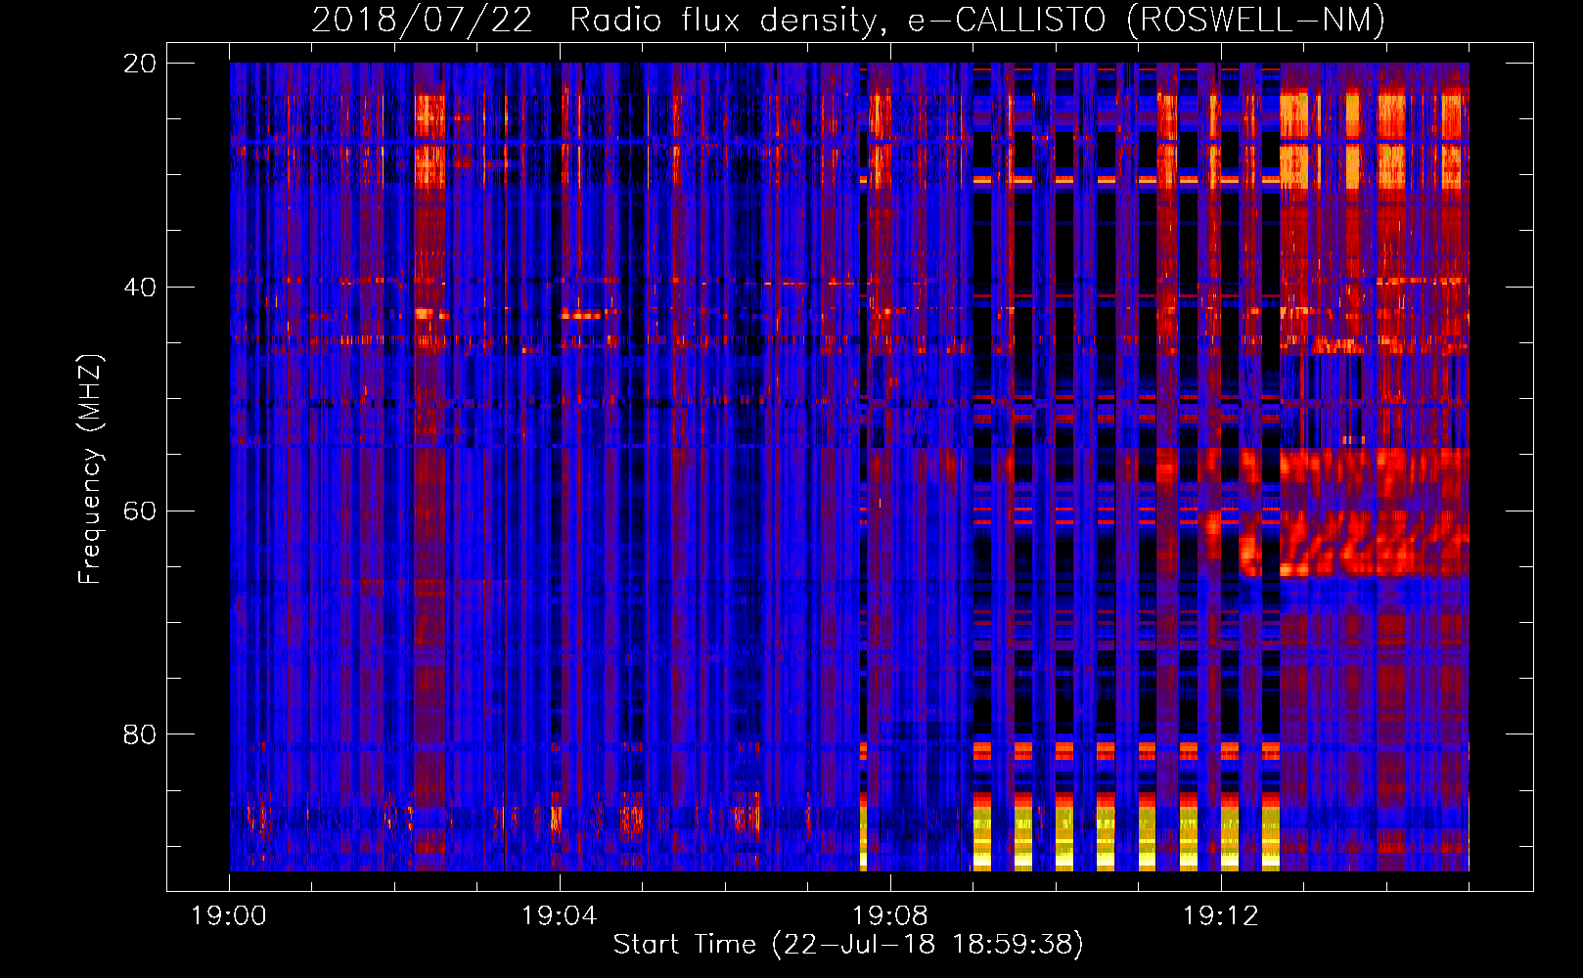1583x978 pixels.
Task: Click the 'Frequency (MHZ)' y-axis label
Action: click(x=89, y=469)
